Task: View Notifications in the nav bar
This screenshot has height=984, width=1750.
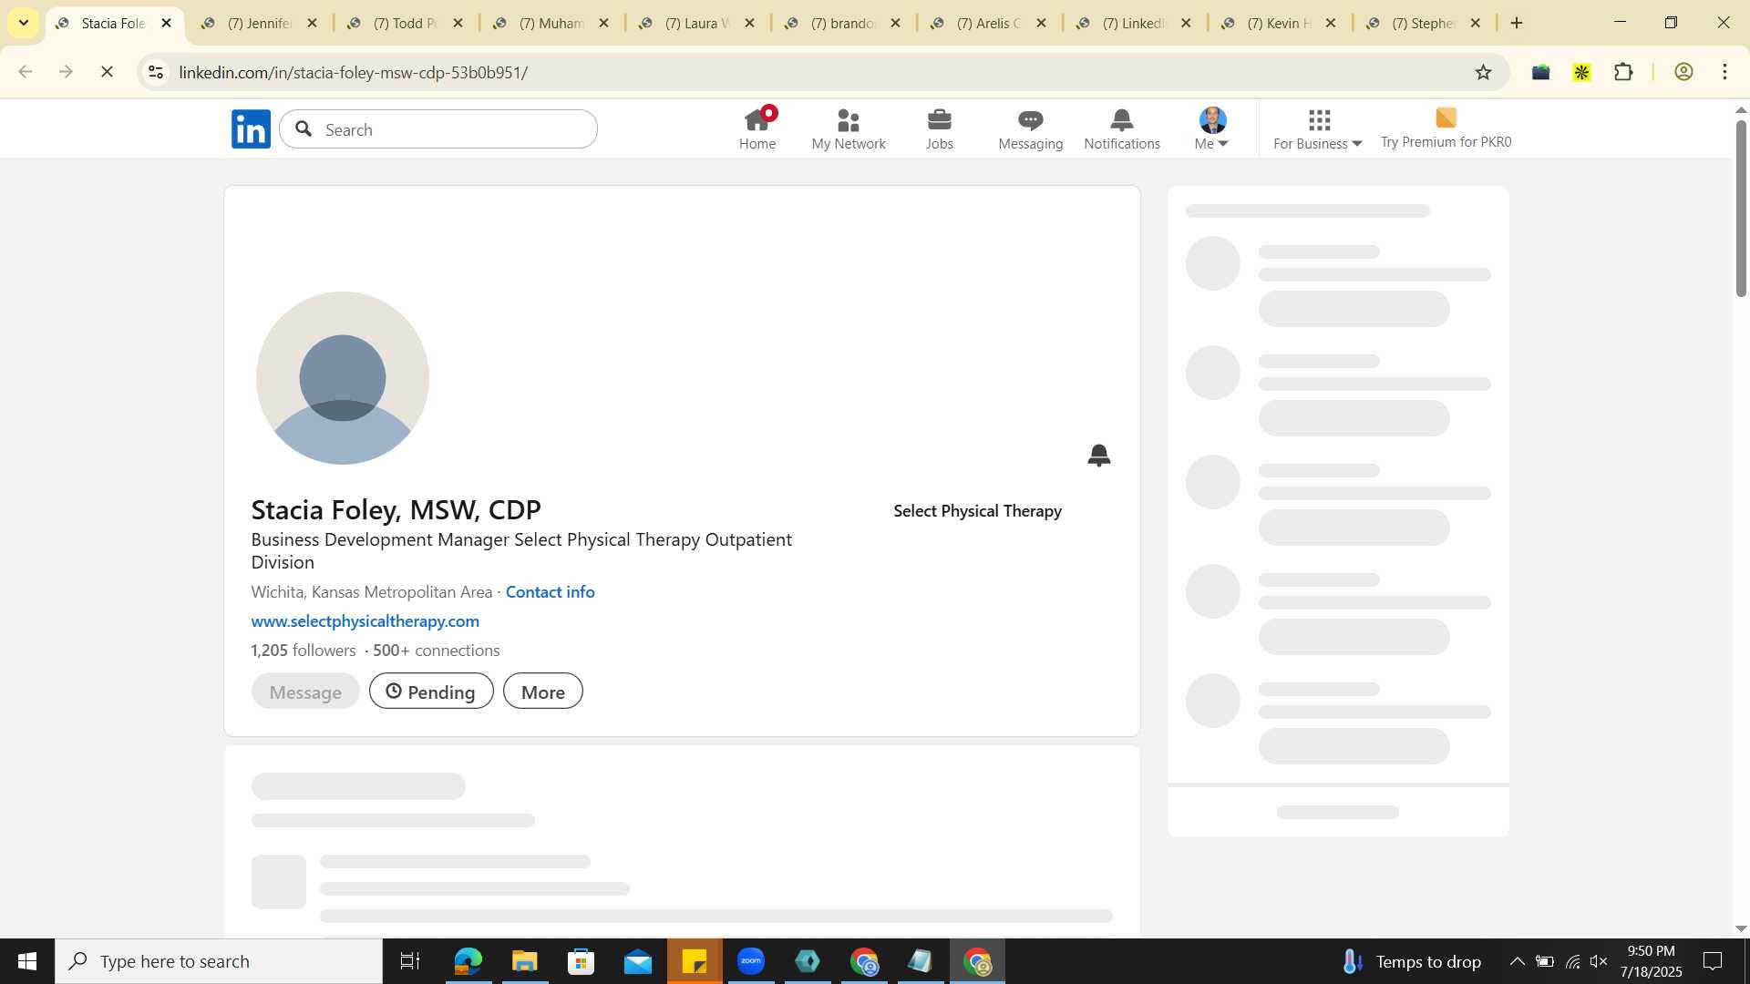Action: [x=1122, y=129]
